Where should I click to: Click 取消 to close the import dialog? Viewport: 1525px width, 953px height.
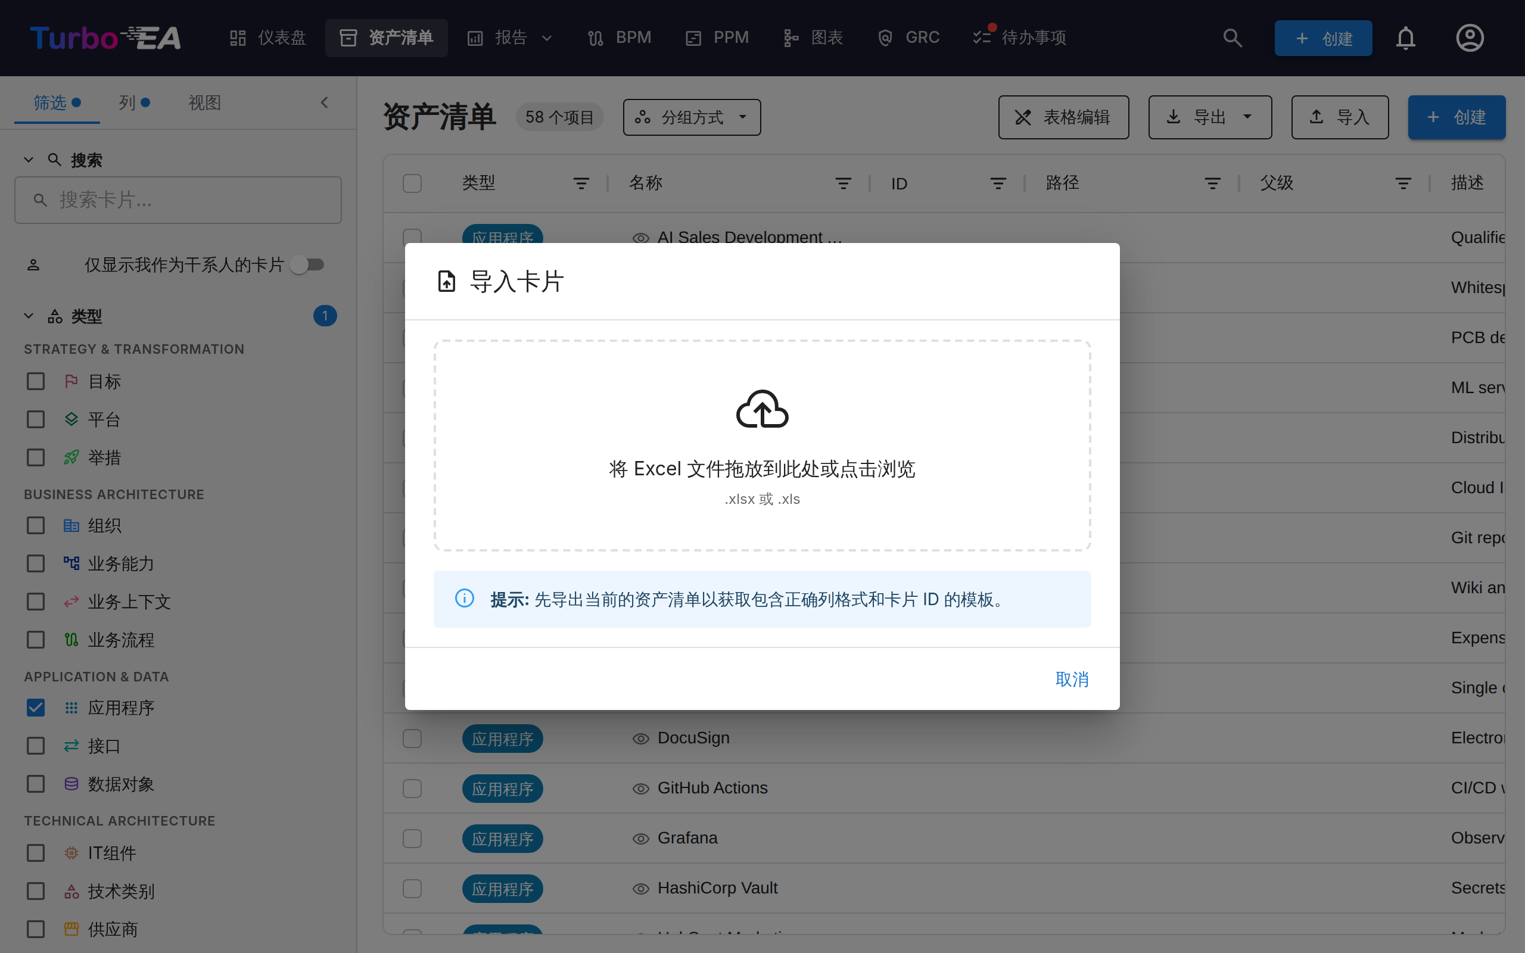click(1072, 680)
